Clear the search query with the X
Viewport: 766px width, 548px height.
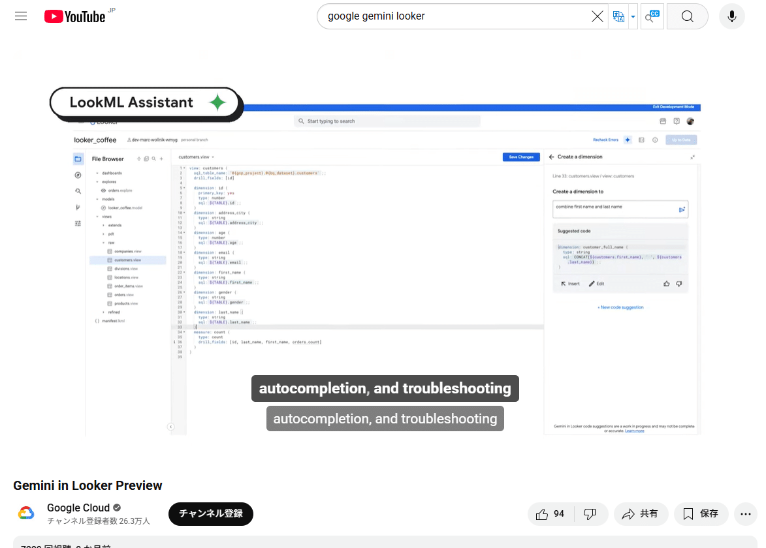coord(597,16)
